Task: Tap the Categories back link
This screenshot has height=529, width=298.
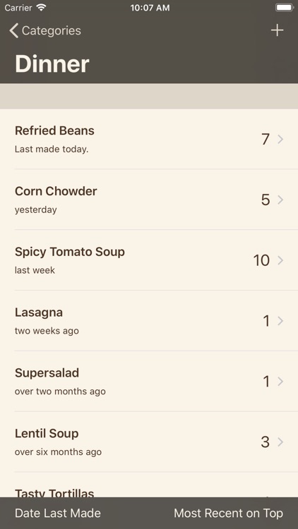Action: click(52, 31)
